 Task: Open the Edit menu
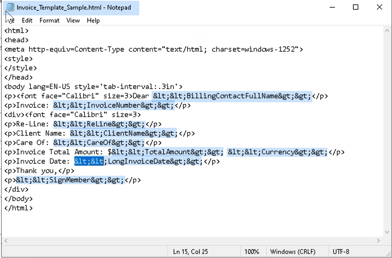pos(27,20)
